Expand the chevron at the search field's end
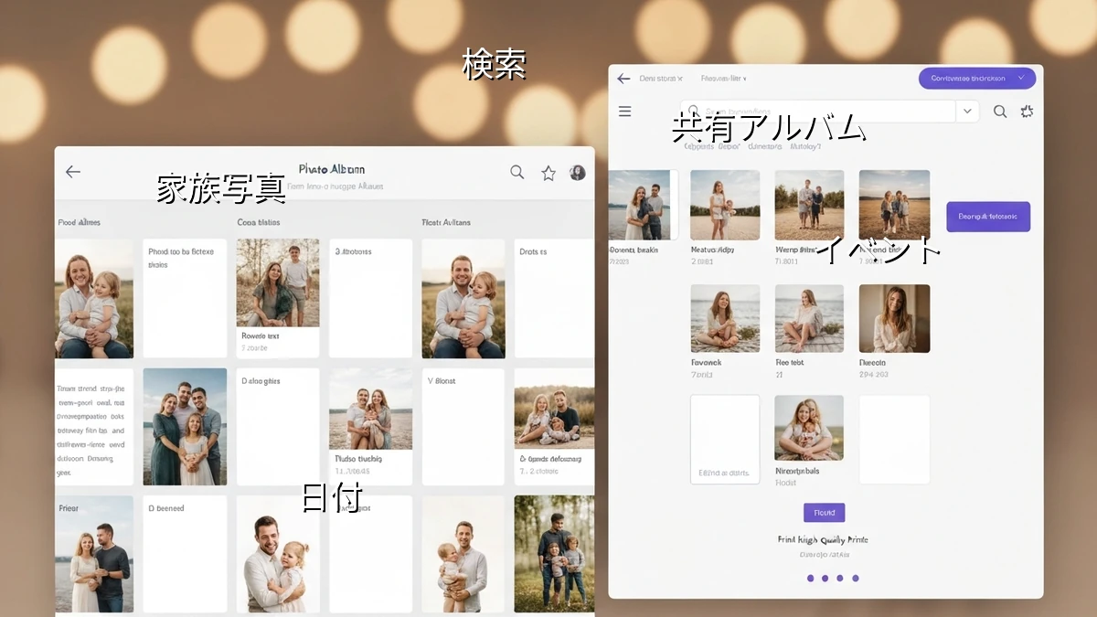Image resolution: width=1097 pixels, height=617 pixels. [967, 112]
